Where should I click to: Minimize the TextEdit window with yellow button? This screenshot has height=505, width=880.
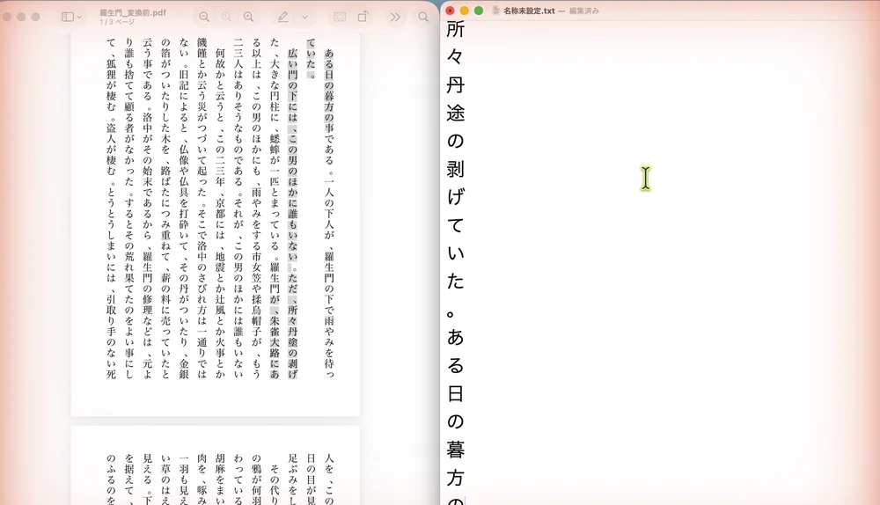[x=464, y=10]
